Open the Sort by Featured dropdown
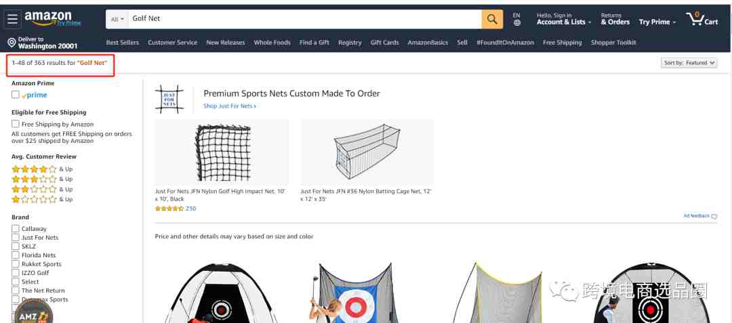 click(689, 62)
